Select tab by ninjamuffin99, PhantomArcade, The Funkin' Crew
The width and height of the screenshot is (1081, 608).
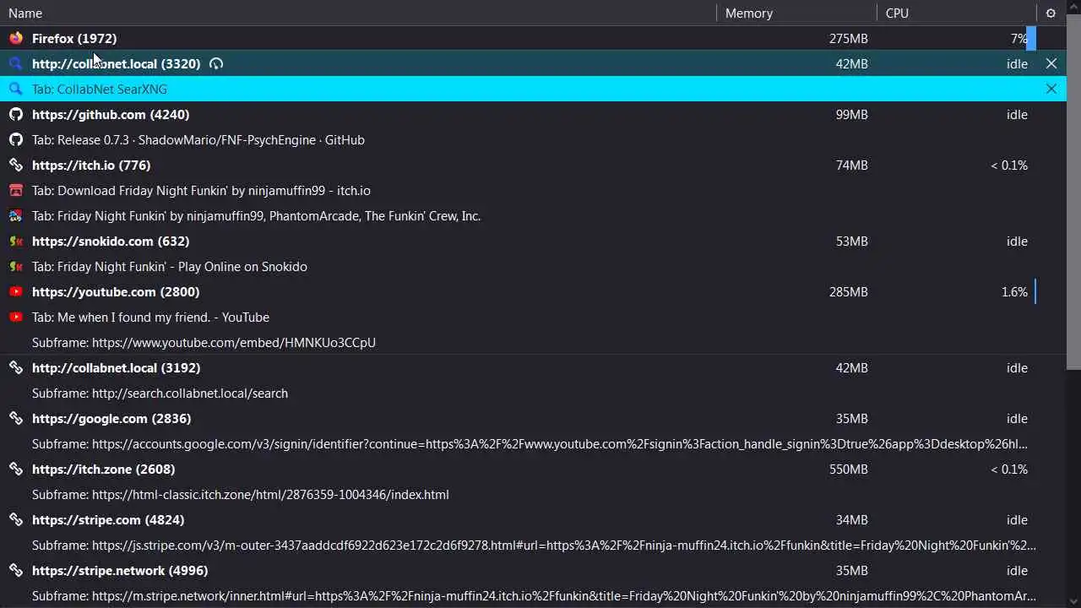click(533, 215)
